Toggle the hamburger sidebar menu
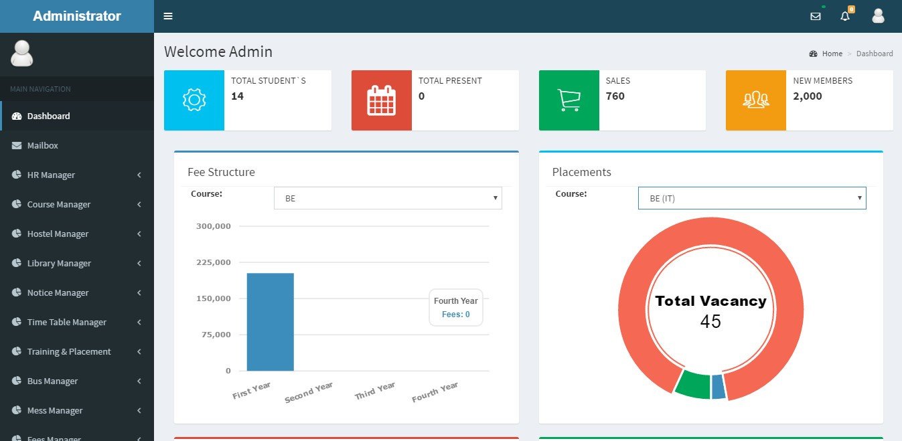902x441 pixels. pos(168,16)
